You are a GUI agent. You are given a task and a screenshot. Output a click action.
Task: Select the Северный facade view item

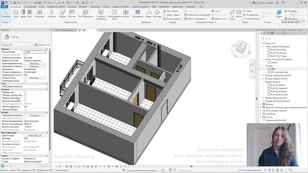coord(279,88)
